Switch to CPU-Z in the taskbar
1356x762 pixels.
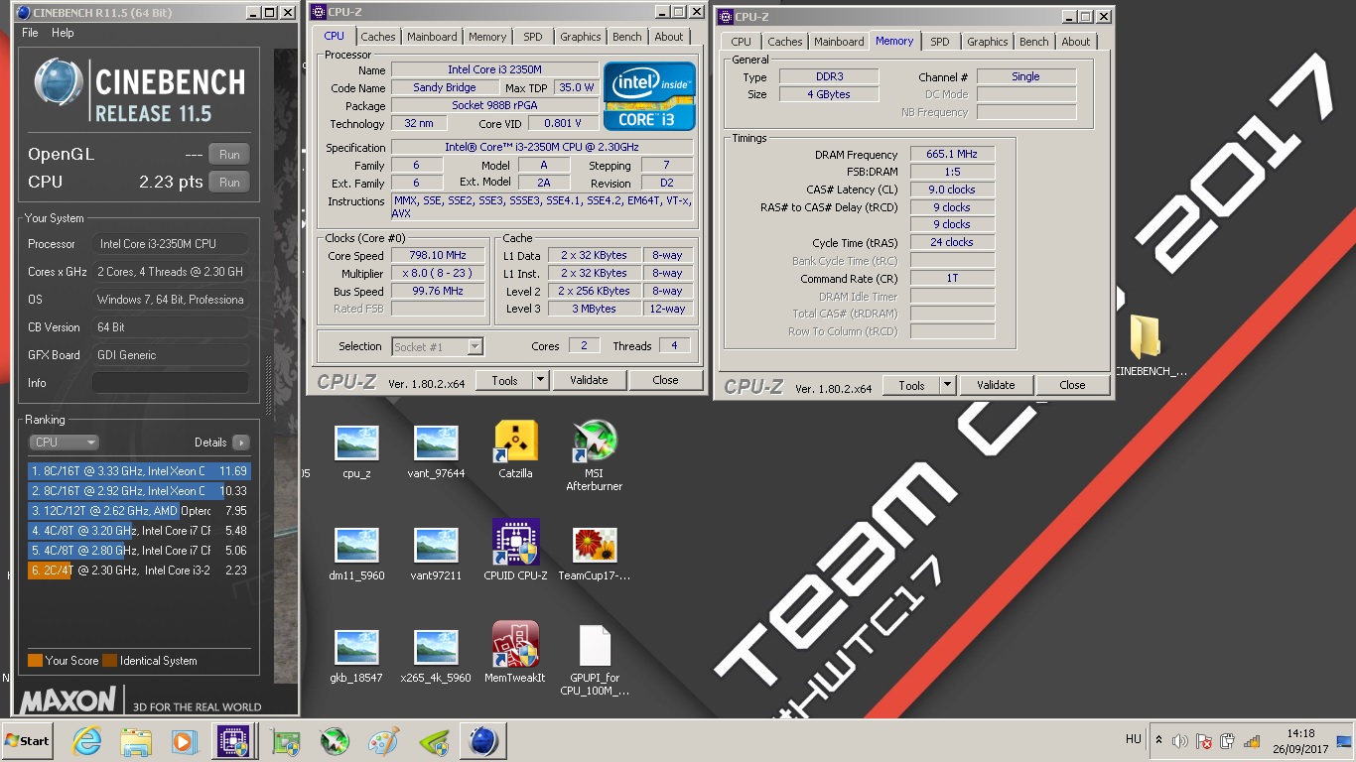pyautogui.click(x=233, y=741)
